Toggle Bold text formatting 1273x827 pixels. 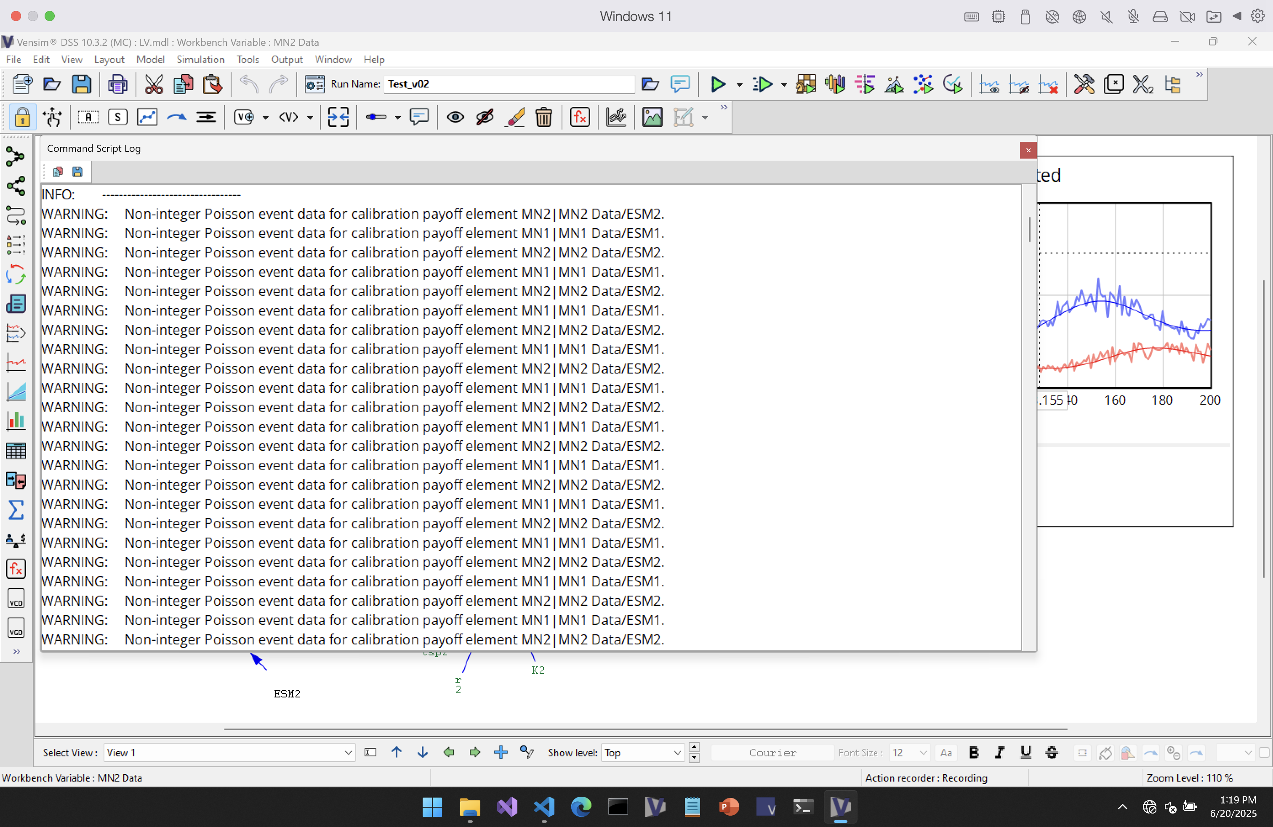(x=973, y=753)
